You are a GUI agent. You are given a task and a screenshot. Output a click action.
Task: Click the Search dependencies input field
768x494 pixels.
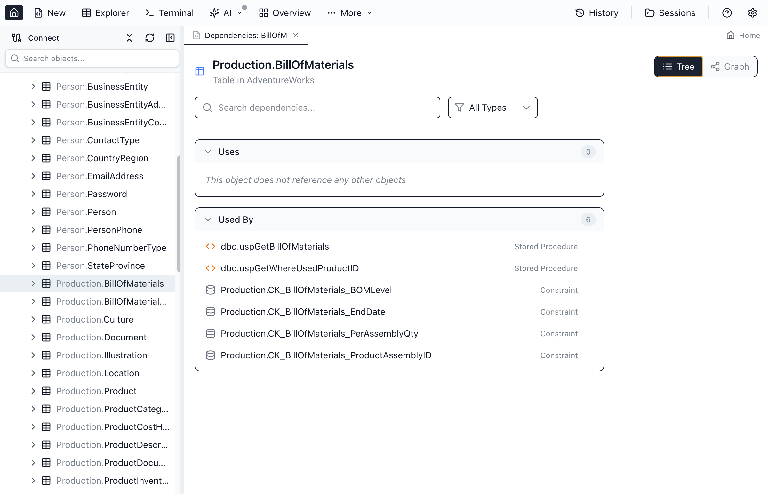click(x=317, y=108)
